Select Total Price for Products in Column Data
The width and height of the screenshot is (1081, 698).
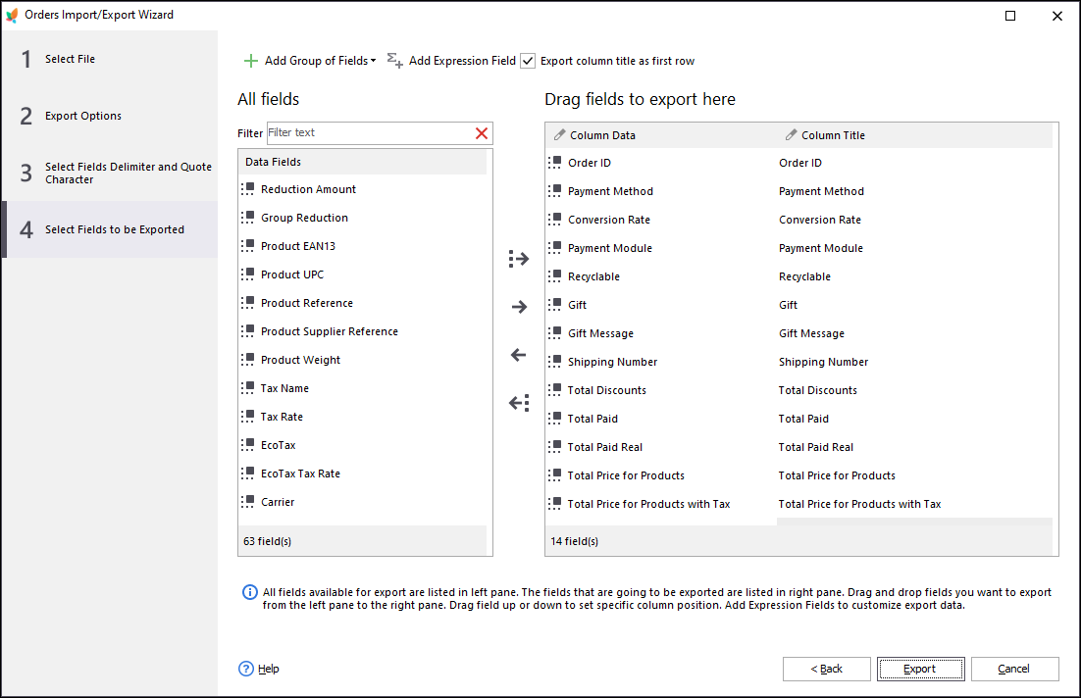click(625, 475)
